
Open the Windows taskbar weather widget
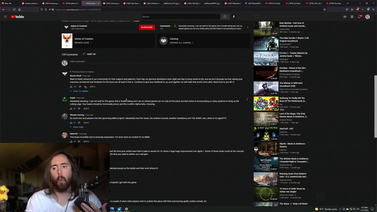coord(326,209)
